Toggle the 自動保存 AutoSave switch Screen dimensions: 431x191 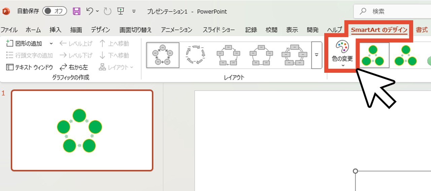pos(55,11)
